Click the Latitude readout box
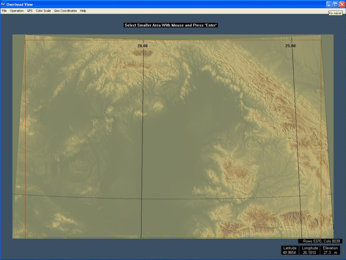 pyautogui.click(x=290, y=250)
